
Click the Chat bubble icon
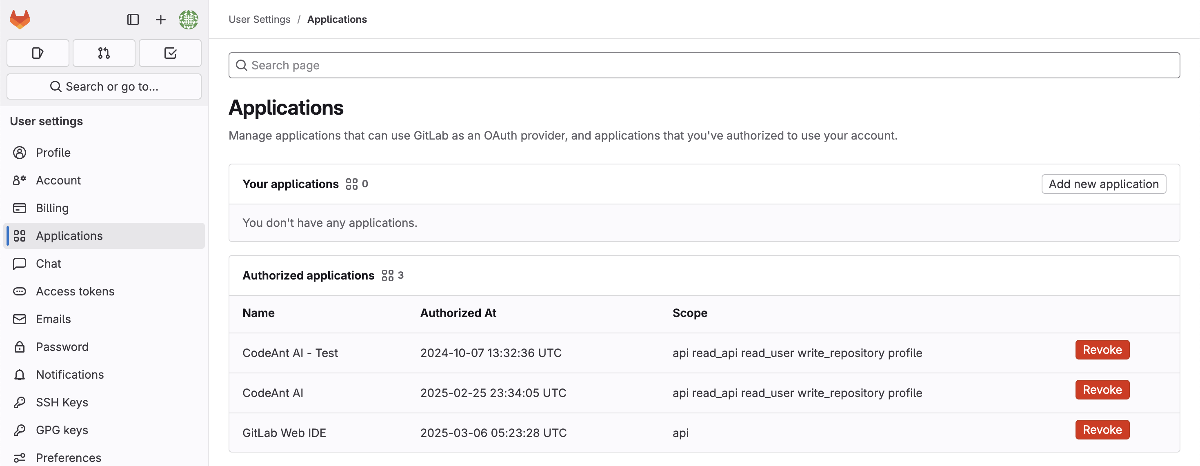20,264
